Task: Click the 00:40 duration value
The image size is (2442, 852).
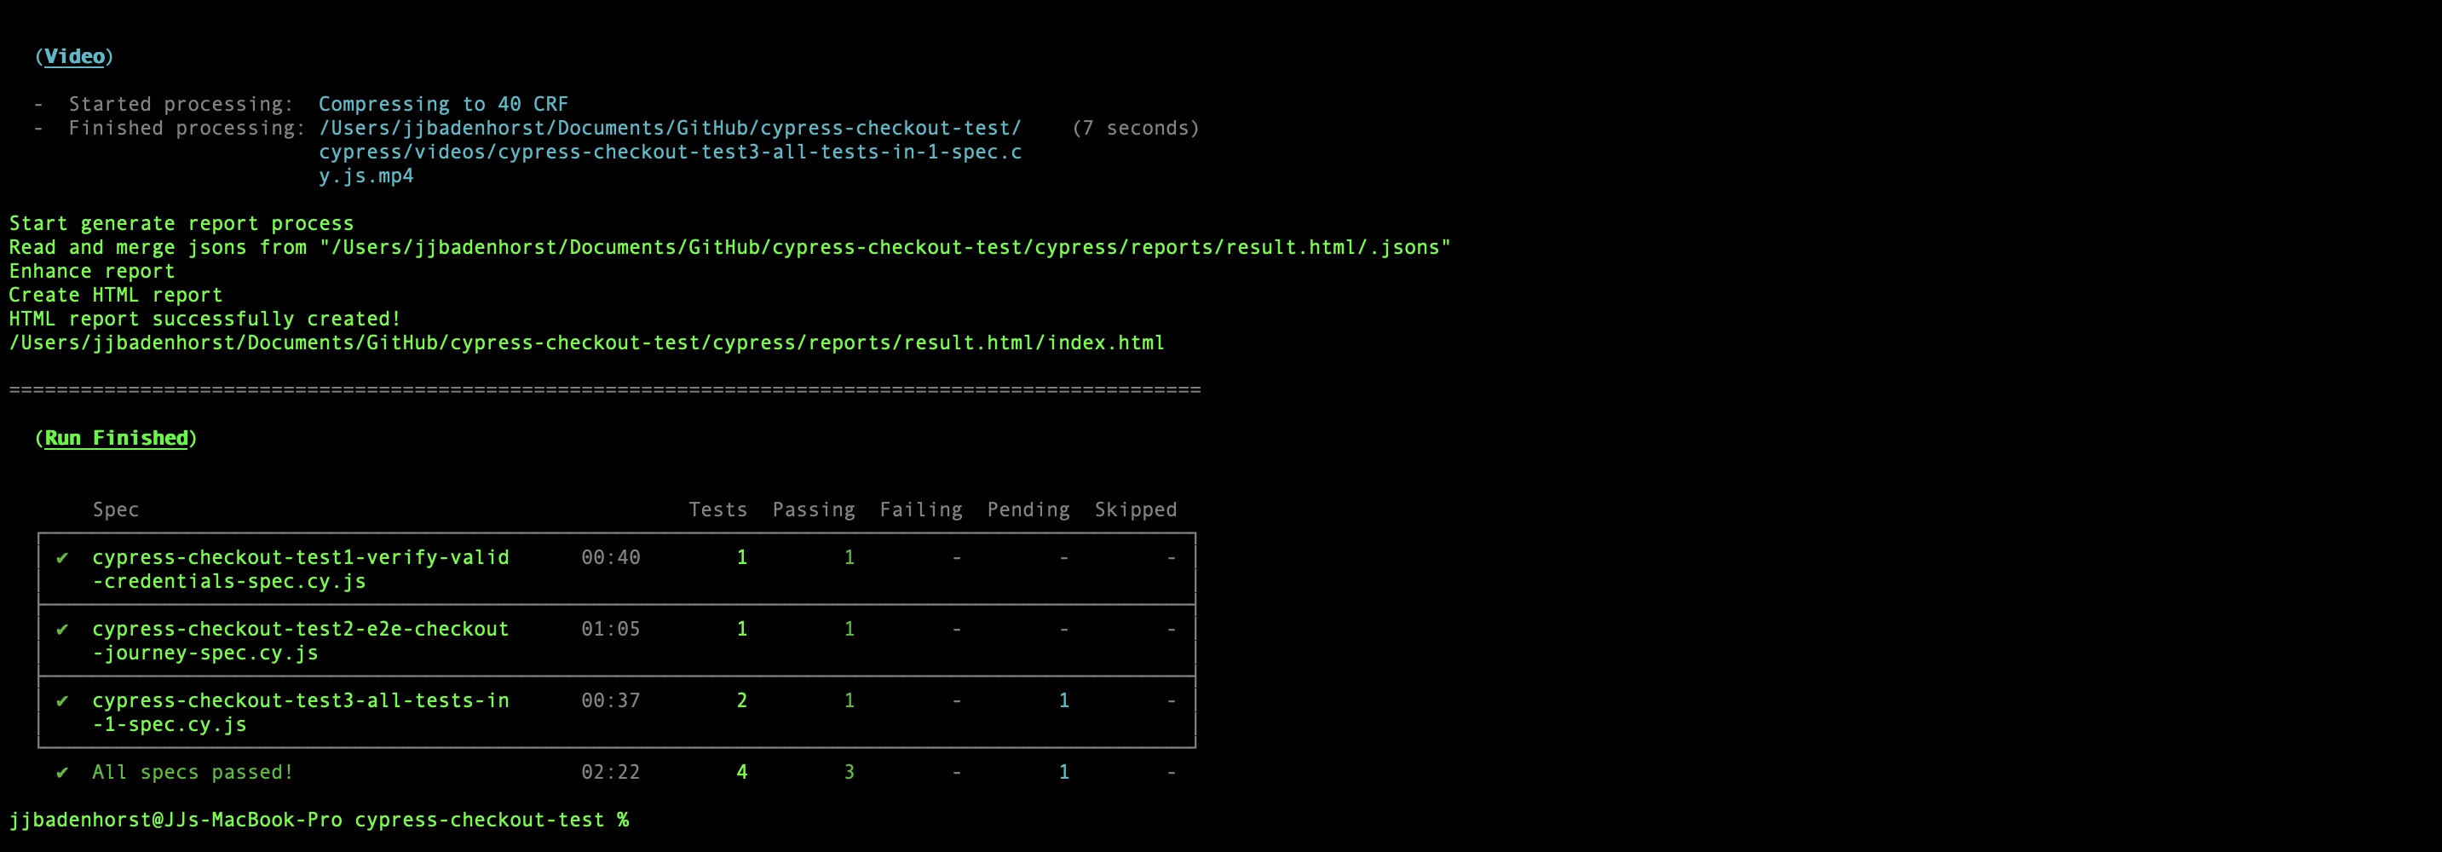Action: pyautogui.click(x=610, y=557)
